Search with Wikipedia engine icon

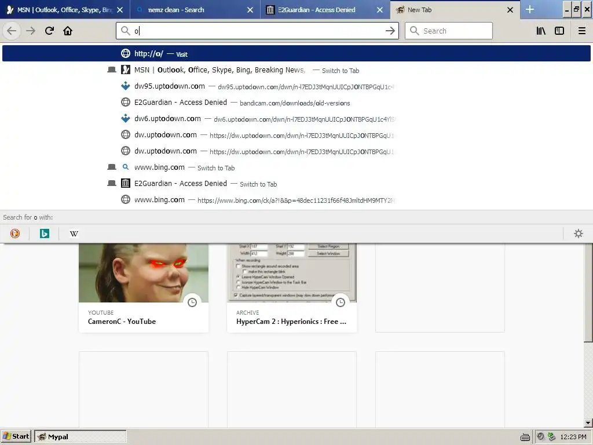[74, 234]
